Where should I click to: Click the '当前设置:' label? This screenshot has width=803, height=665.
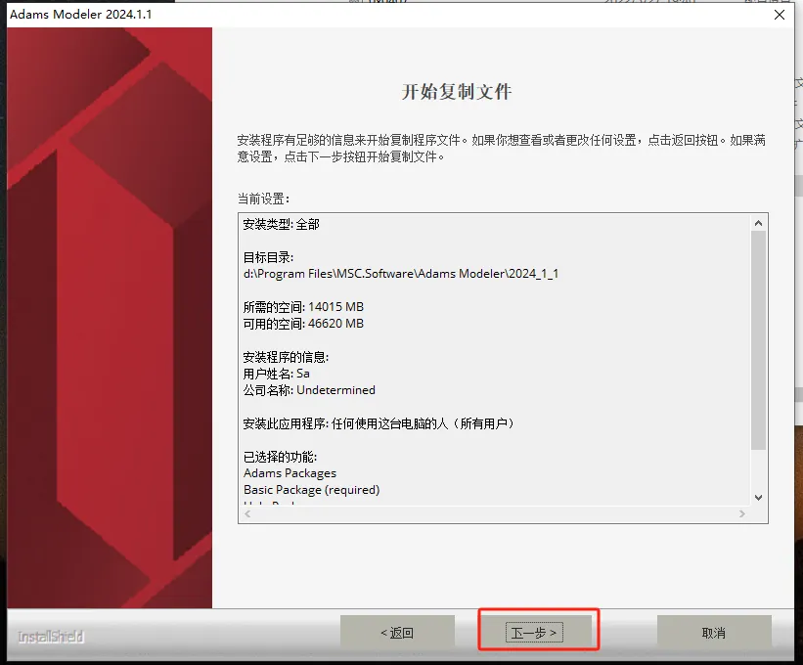pyautogui.click(x=263, y=199)
